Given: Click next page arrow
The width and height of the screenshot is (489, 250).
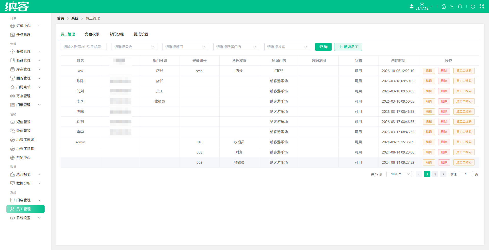Looking at the screenshot, I should click(x=443, y=174).
